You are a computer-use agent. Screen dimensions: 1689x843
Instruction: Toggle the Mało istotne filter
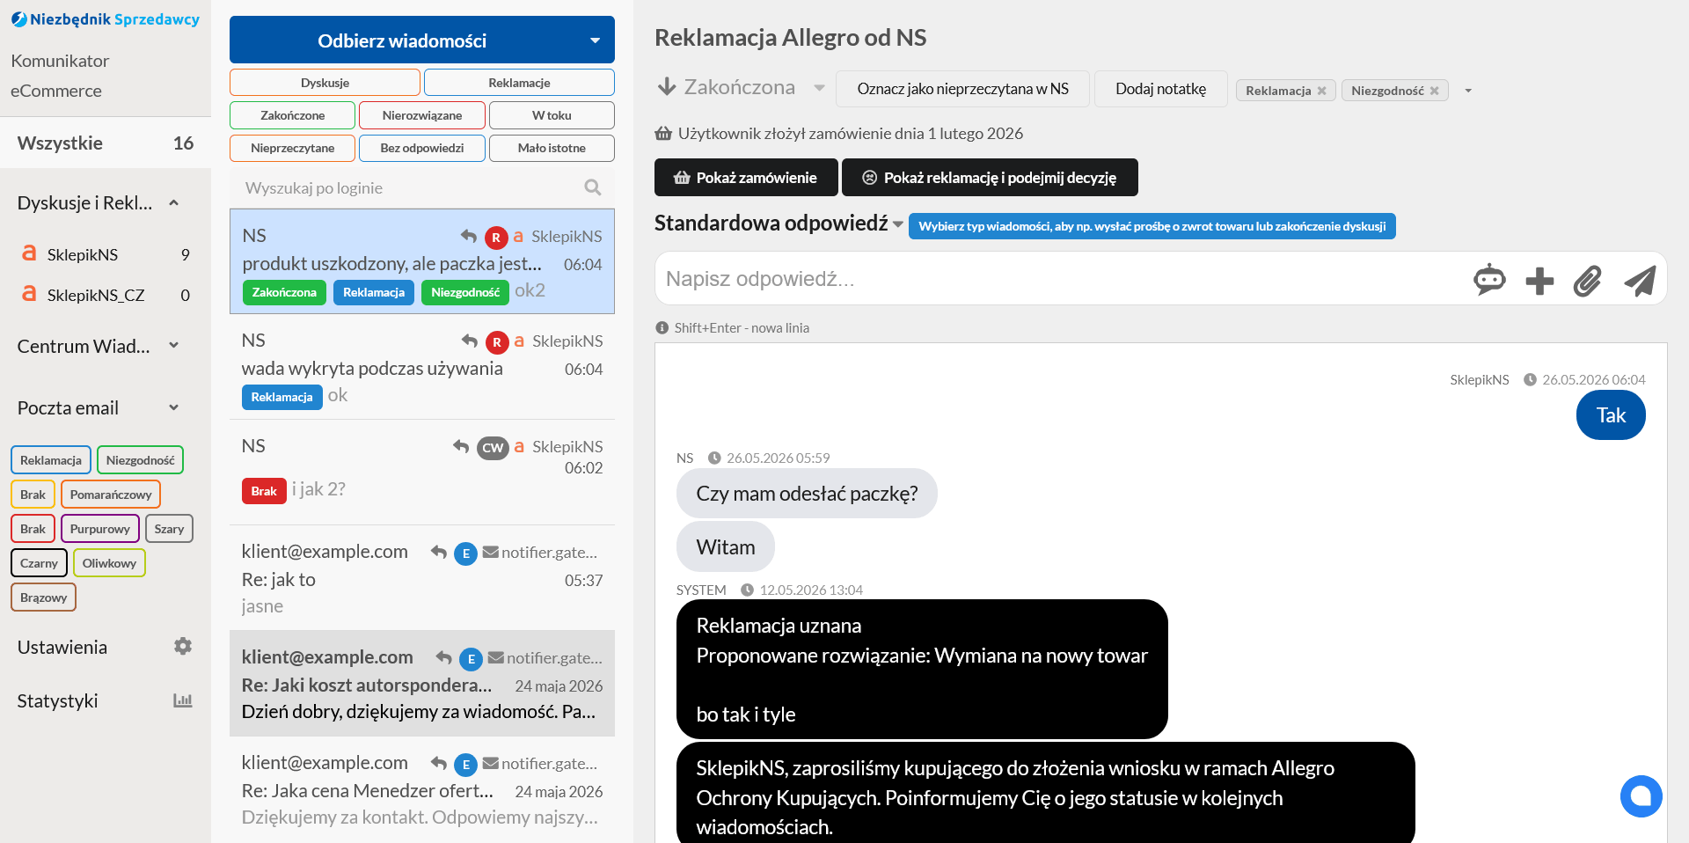pyautogui.click(x=552, y=148)
